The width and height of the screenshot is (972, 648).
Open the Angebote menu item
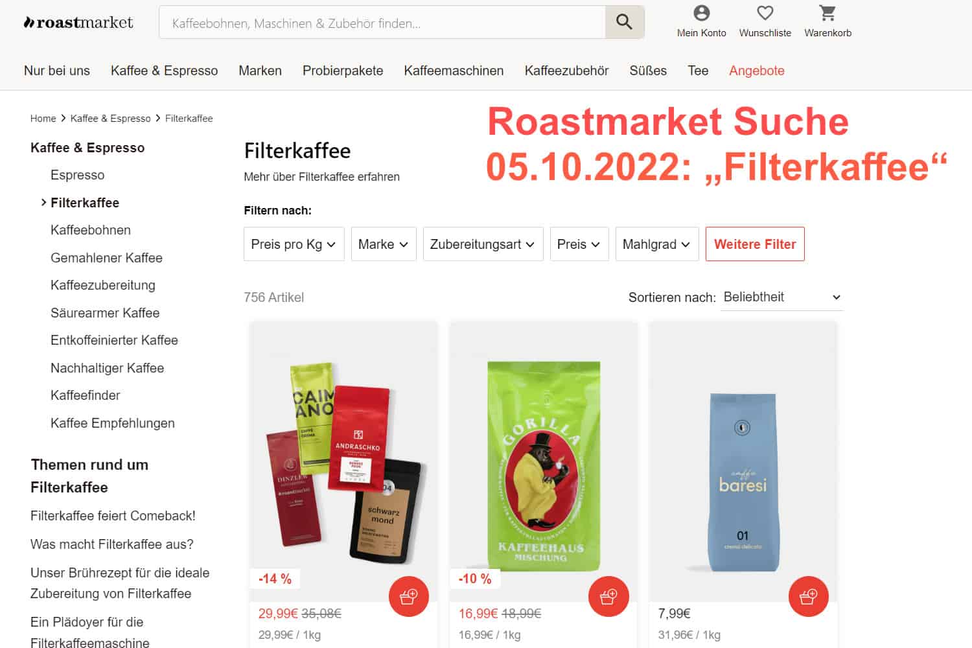pos(757,71)
